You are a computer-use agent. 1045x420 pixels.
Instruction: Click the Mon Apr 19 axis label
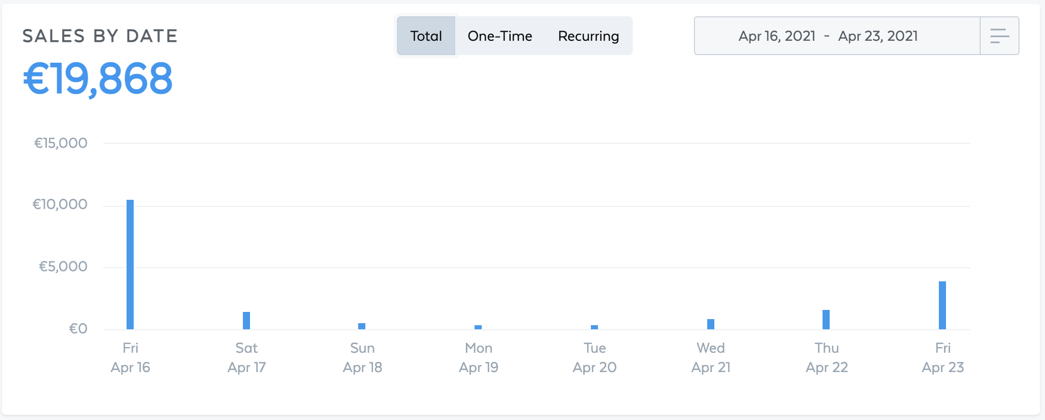click(479, 357)
